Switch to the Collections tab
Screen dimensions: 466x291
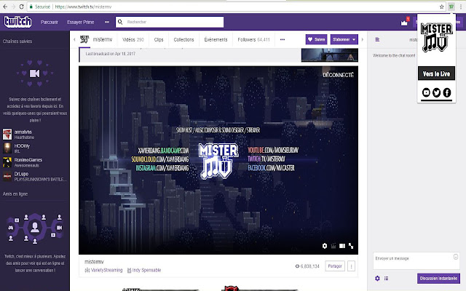click(183, 39)
